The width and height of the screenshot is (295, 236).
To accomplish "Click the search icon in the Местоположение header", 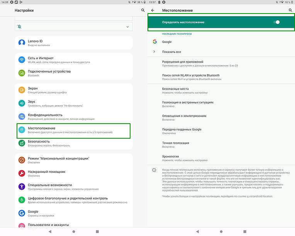I will click(290, 10).
